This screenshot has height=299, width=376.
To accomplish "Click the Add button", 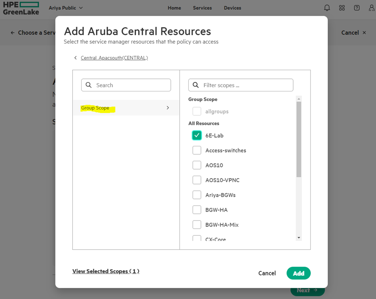I will pos(298,273).
